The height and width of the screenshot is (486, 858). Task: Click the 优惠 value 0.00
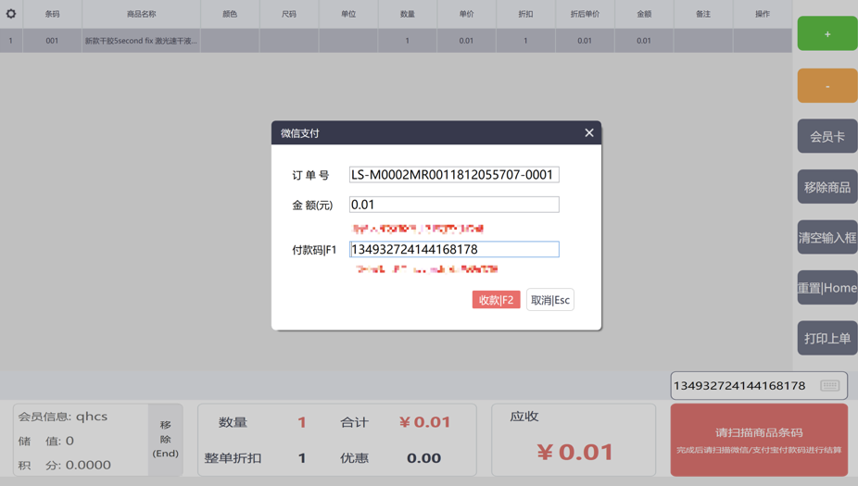(423, 458)
